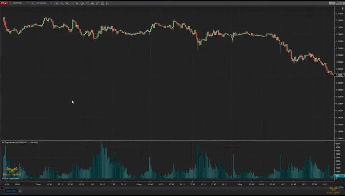Expand the 15 Minute interval dropdown

51,3
